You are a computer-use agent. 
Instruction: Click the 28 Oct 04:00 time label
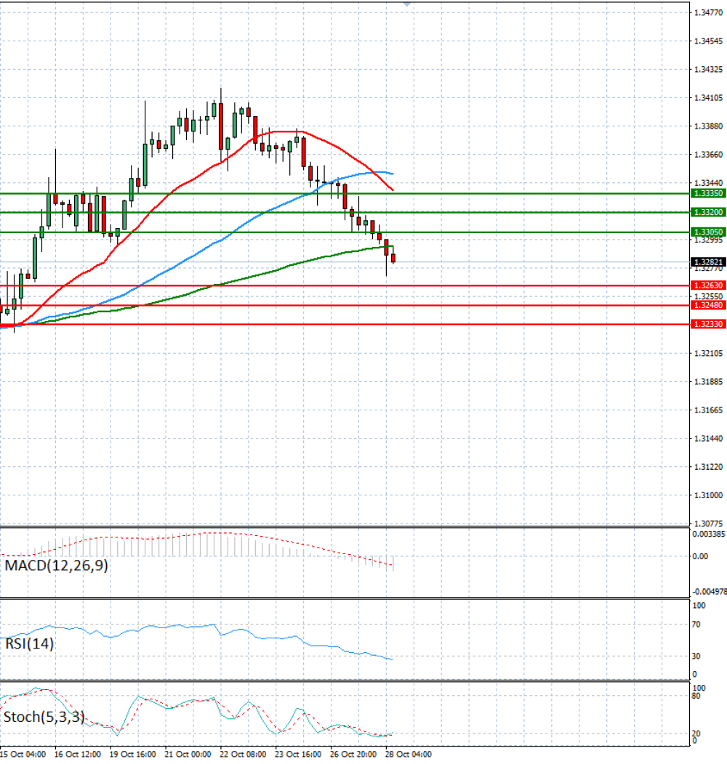click(x=409, y=755)
